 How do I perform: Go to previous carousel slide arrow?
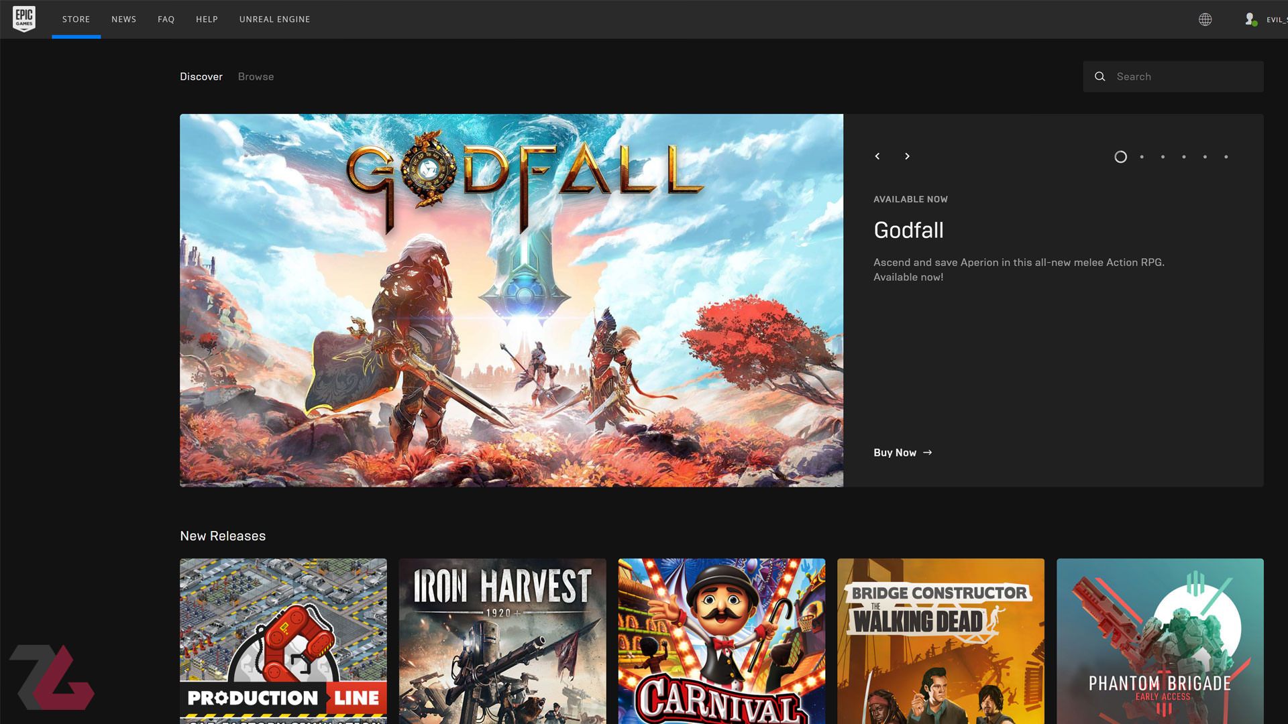click(877, 156)
